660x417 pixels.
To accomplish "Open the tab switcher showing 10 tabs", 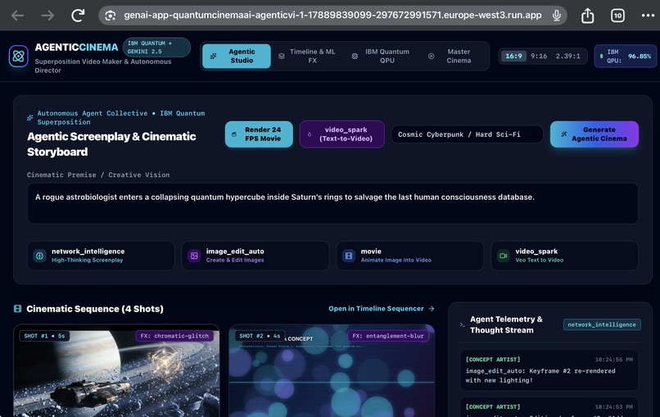I will [617, 16].
